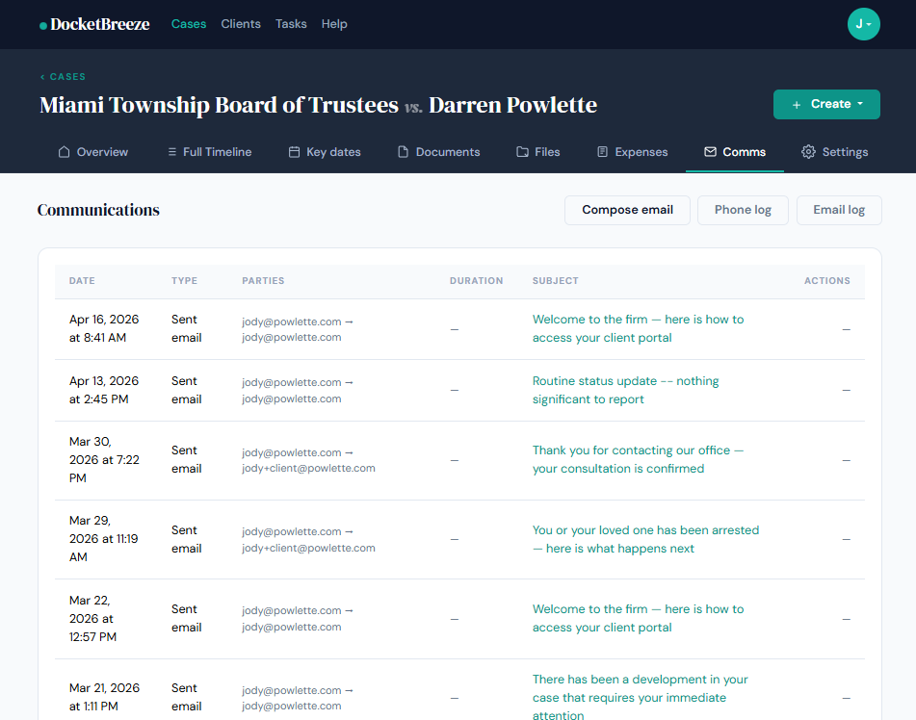Click the Settings gear icon
This screenshot has width=916, height=720.
click(808, 152)
